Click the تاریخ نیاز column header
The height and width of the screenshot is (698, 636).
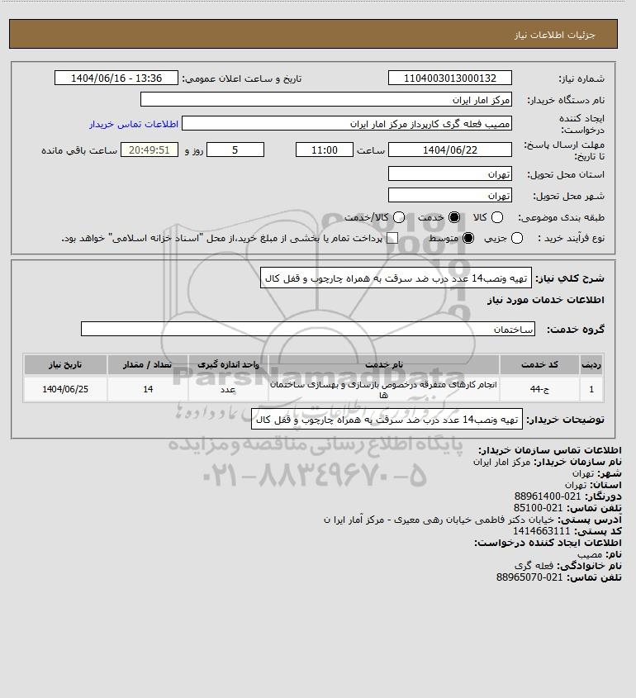(x=65, y=364)
